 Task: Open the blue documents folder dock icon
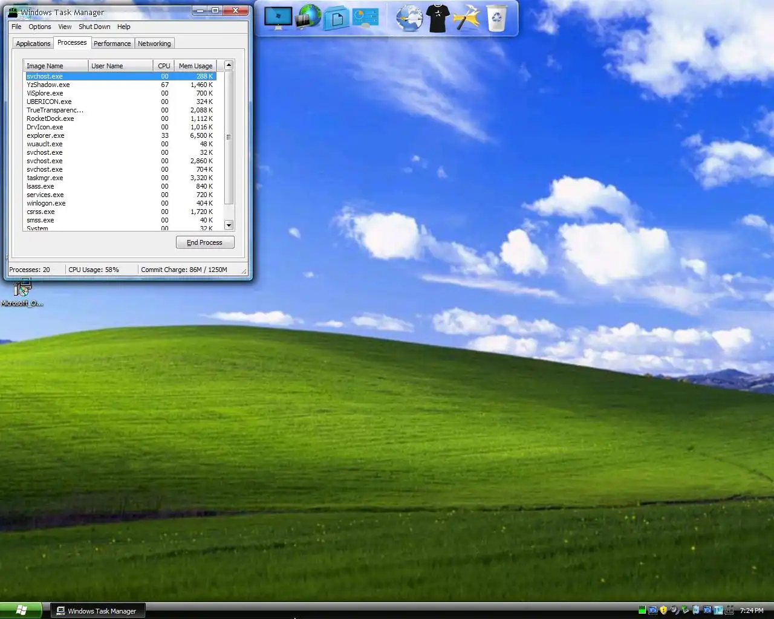[337, 19]
